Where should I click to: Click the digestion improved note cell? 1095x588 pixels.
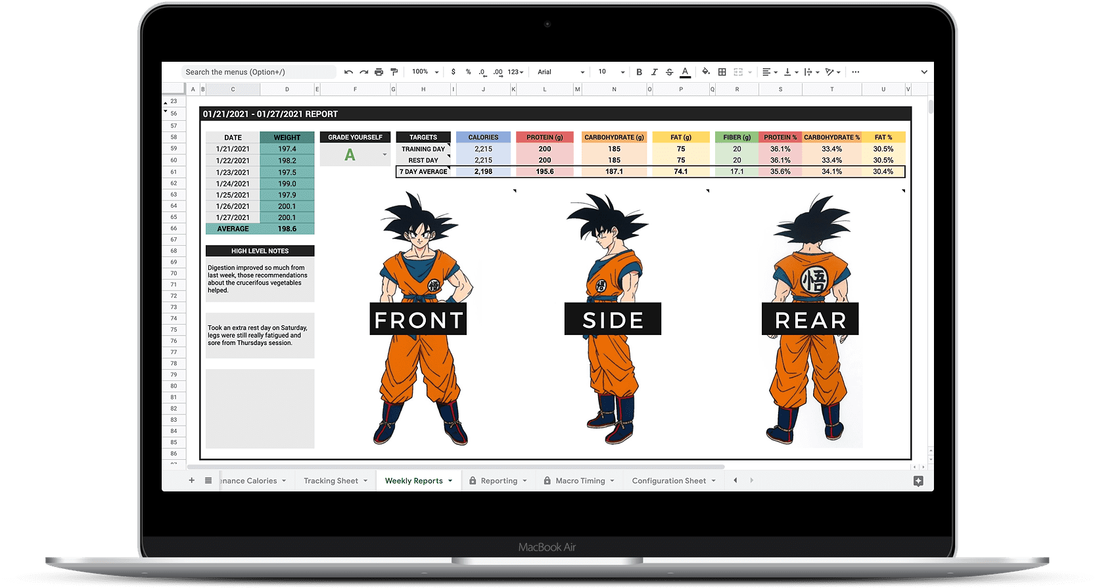pyautogui.click(x=260, y=279)
